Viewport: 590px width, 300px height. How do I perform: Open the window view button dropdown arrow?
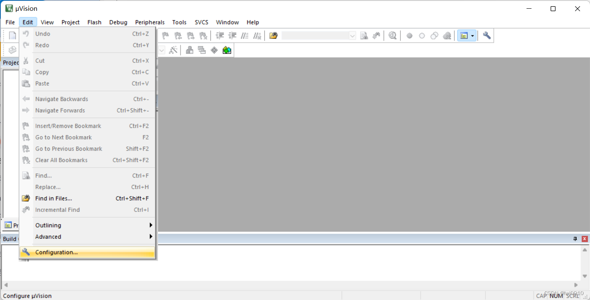[x=472, y=36]
